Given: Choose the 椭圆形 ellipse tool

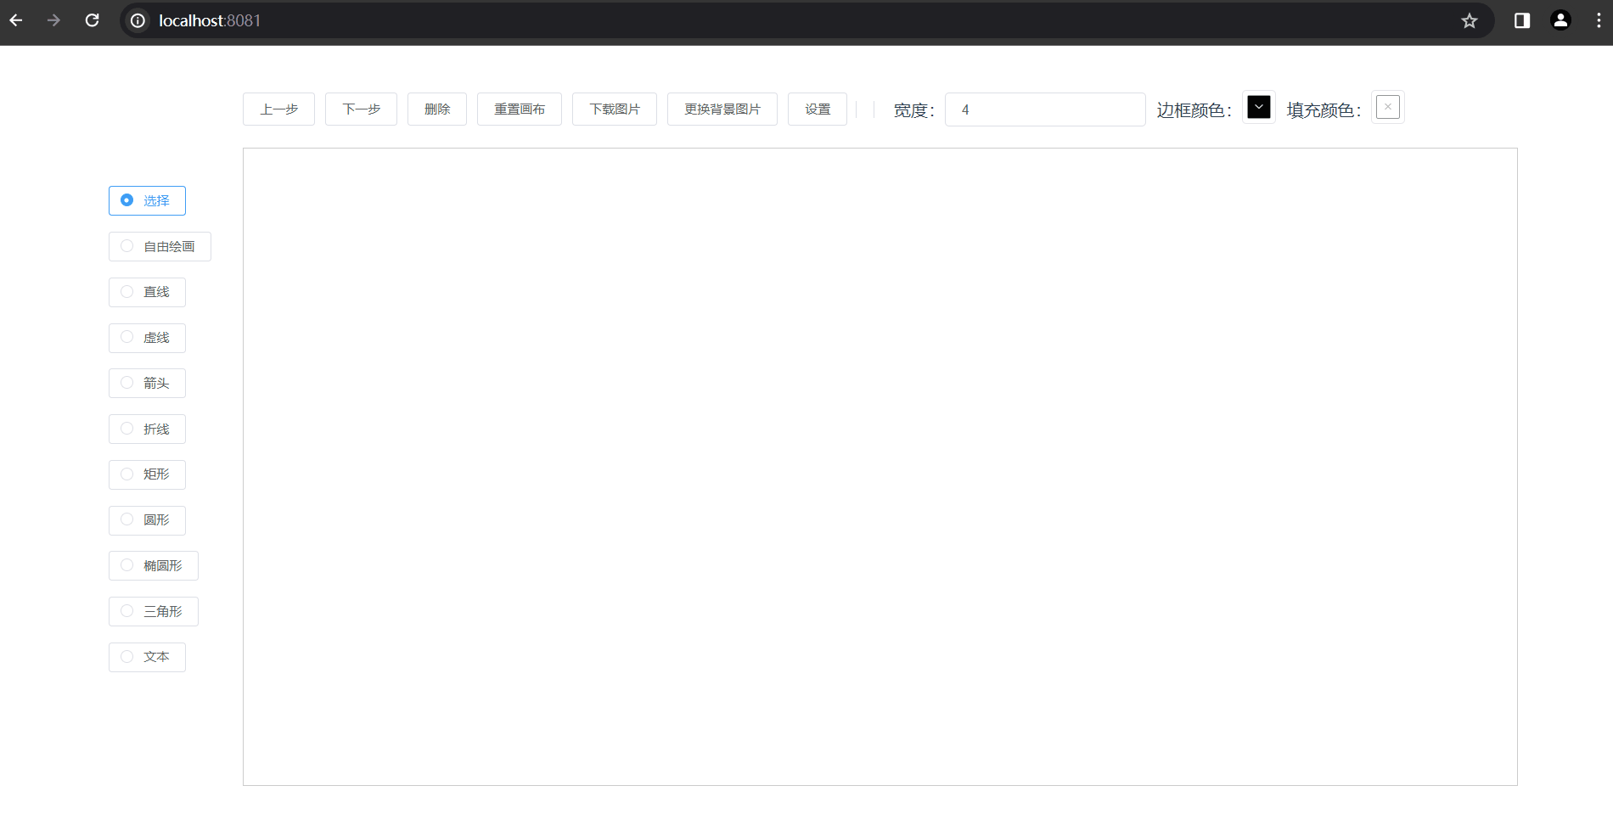Looking at the screenshot, I should (x=154, y=566).
